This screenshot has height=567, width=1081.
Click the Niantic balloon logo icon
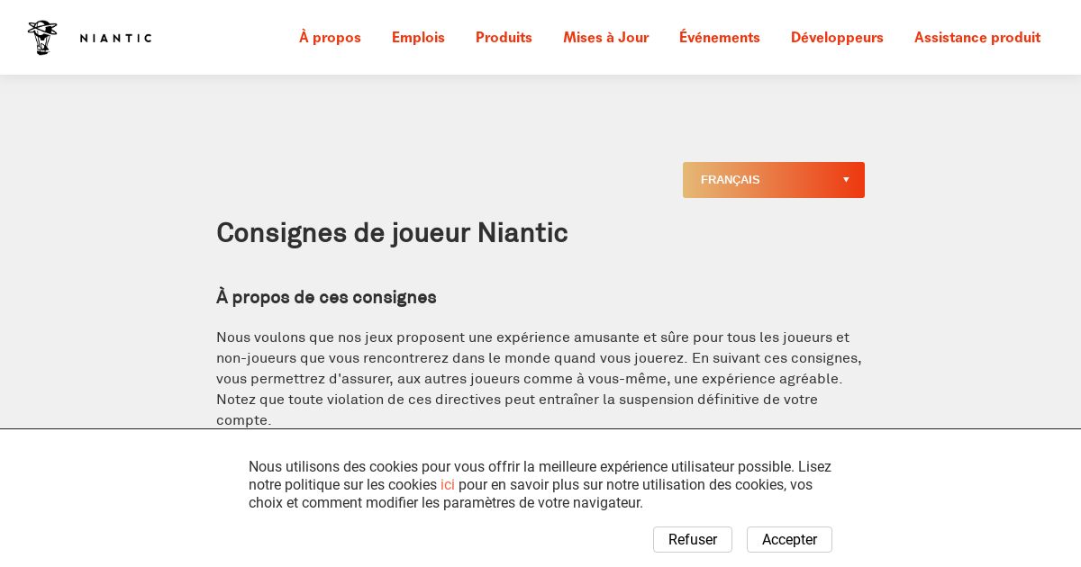click(x=42, y=38)
